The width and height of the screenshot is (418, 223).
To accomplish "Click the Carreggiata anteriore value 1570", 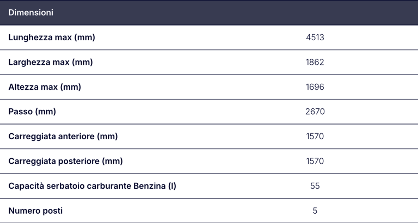I will (x=315, y=137).
